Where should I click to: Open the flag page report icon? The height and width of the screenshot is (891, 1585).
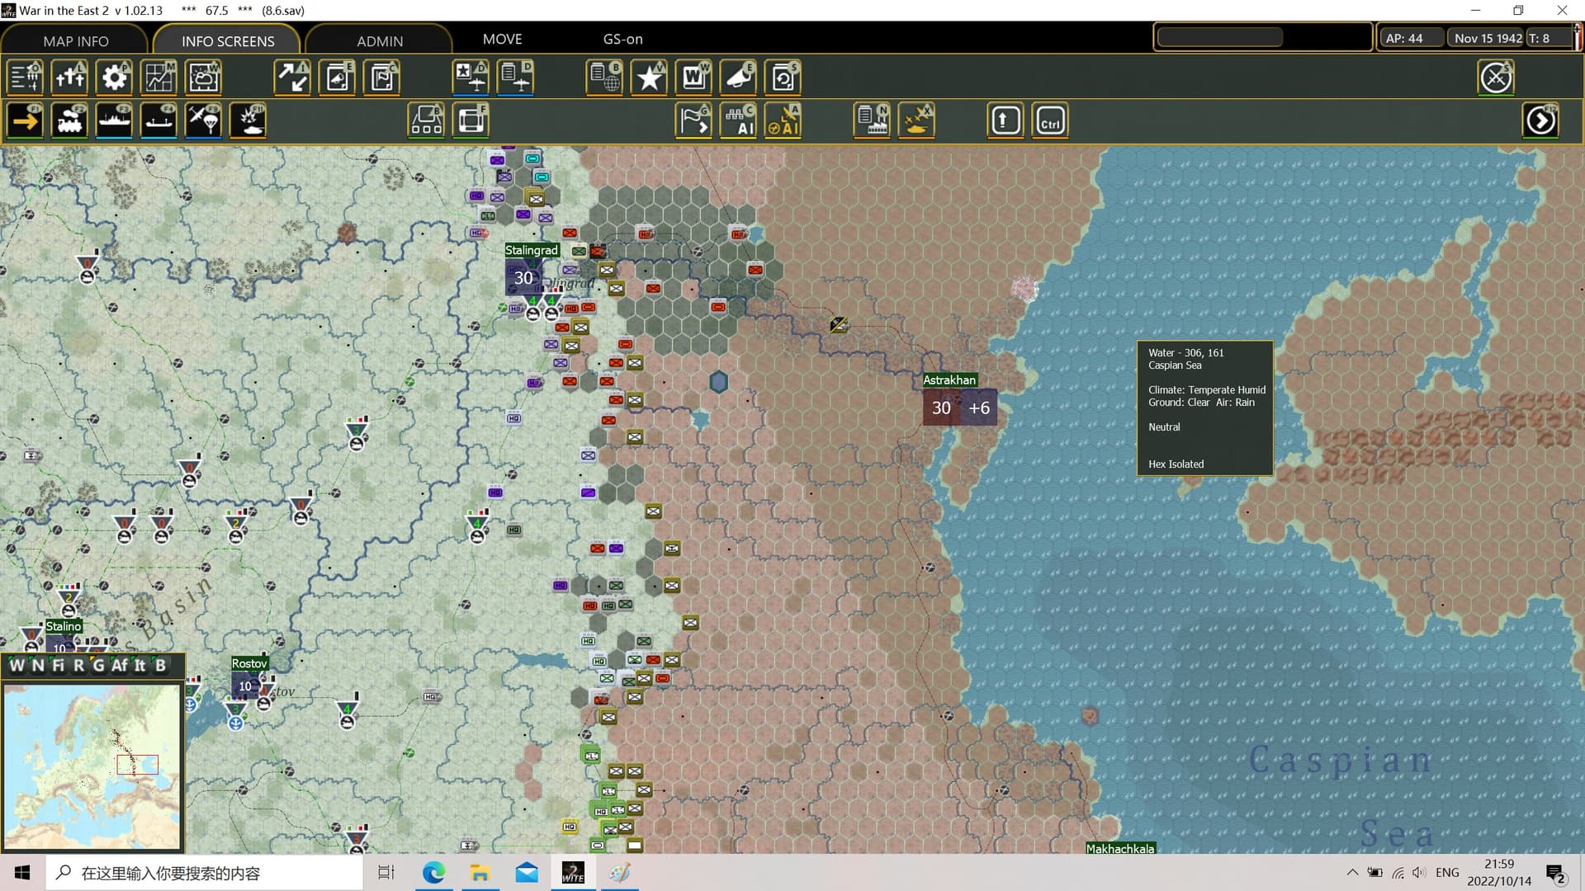(x=382, y=78)
